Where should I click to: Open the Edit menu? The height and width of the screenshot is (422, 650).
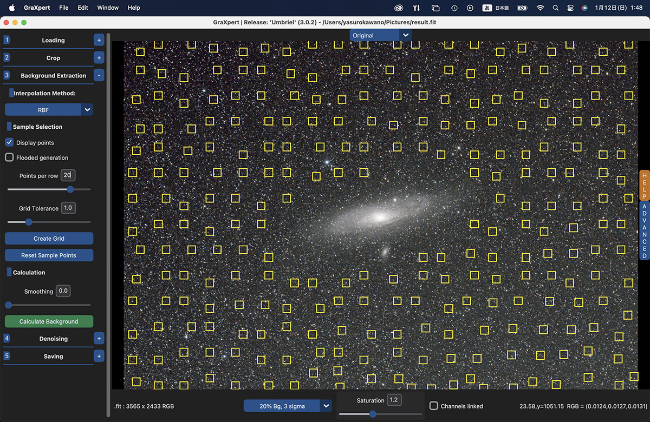82,8
